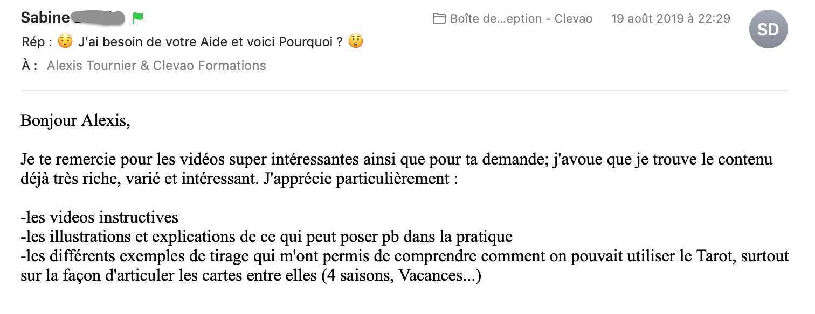Viewport: 815px width, 314px height.
Task: Click the date 19 août 2019 à 22:29
Action: [671, 19]
